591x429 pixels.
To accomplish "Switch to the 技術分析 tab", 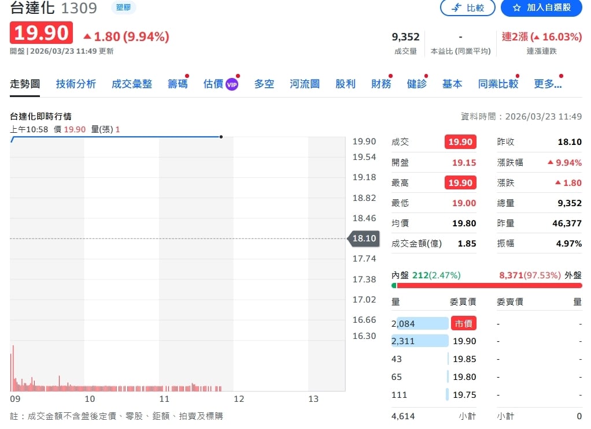I will point(76,83).
